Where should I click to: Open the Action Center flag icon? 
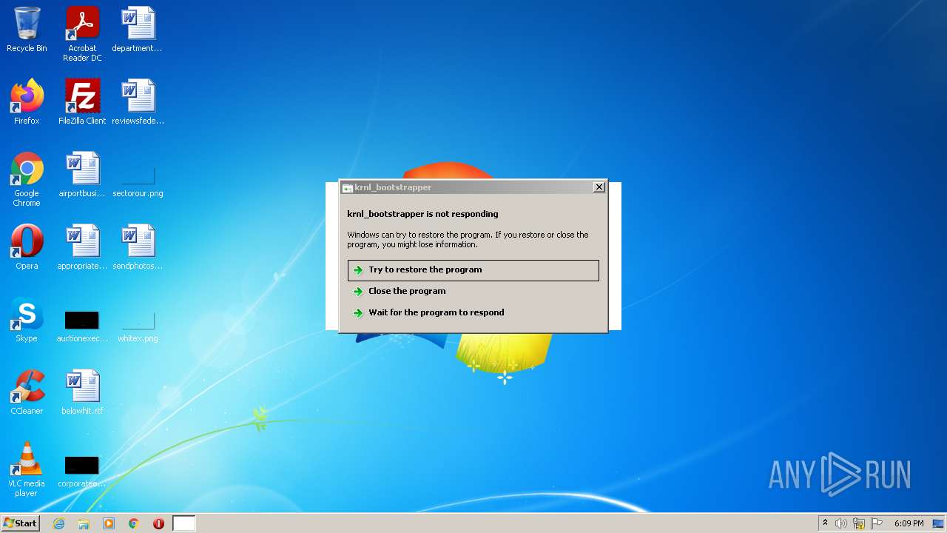[877, 523]
